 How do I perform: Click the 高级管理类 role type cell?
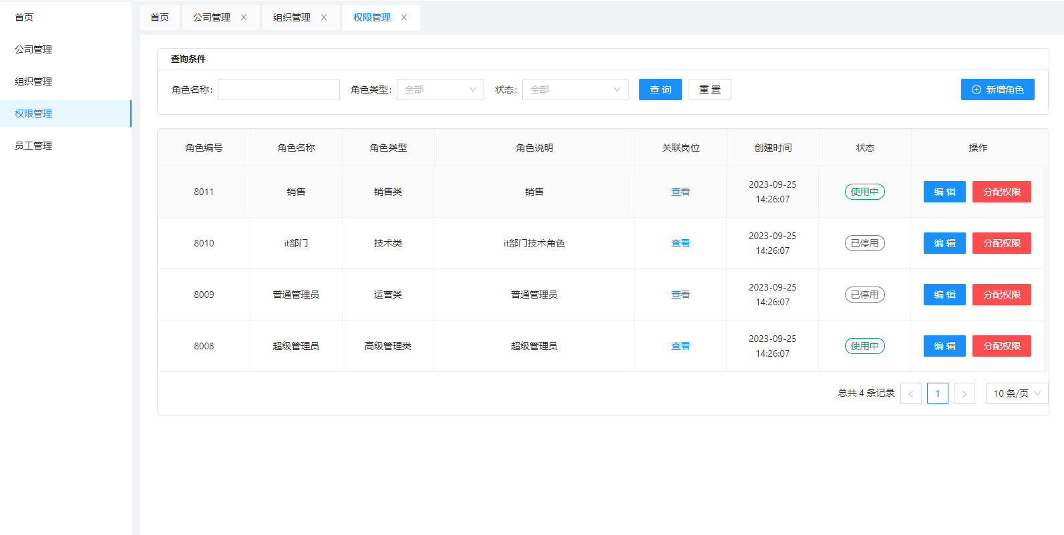(x=388, y=346)
